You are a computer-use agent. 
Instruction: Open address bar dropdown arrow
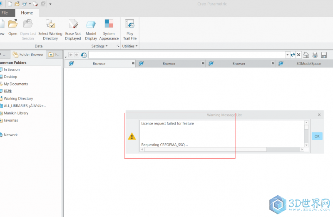coord(287,55)
